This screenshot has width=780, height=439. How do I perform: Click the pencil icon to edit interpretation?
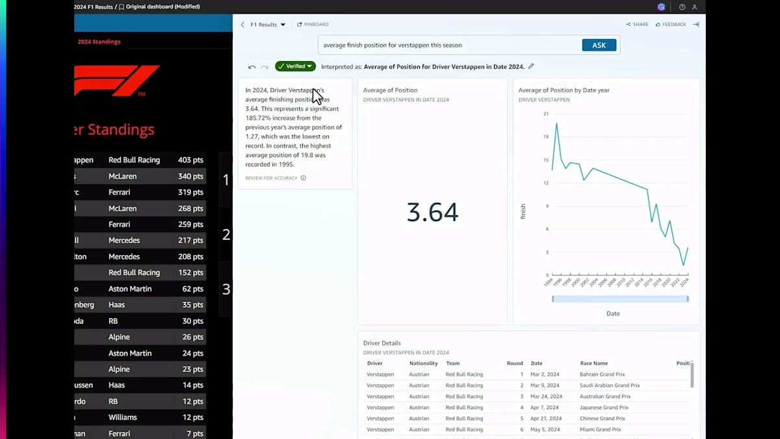coord(531,66)
